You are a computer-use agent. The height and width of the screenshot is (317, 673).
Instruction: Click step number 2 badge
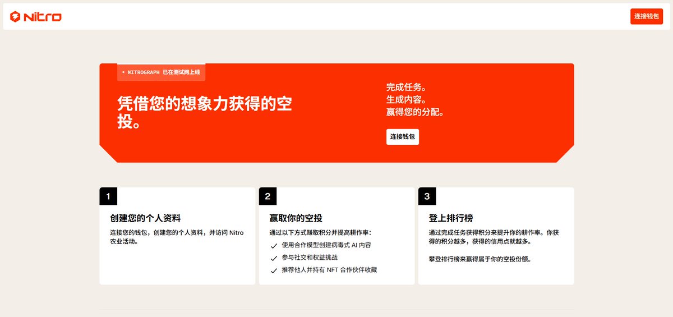point(268,196)
